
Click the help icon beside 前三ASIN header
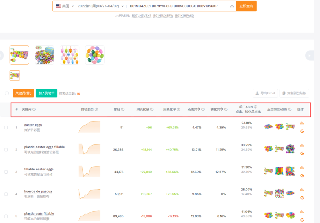click(x=255, y=107)
